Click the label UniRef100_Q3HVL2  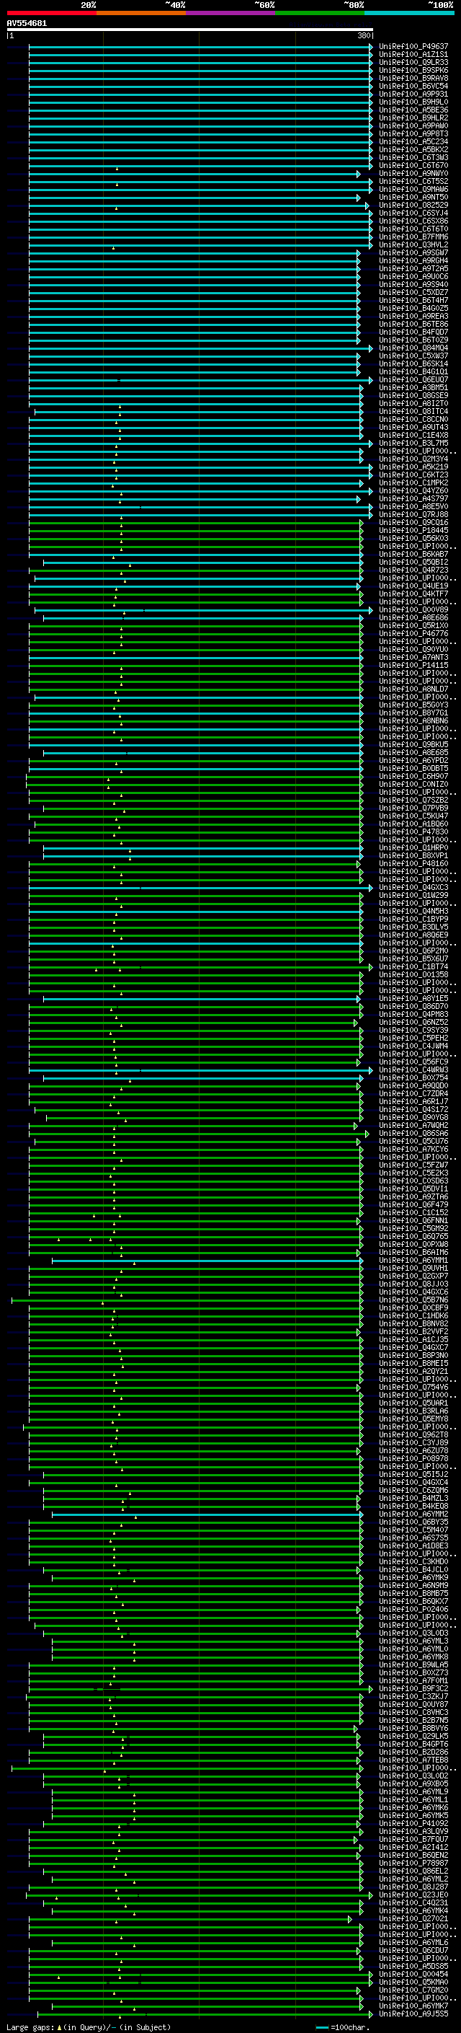pos(413,244)
